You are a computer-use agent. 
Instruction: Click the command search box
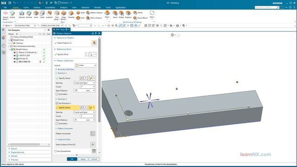point(267,7)
